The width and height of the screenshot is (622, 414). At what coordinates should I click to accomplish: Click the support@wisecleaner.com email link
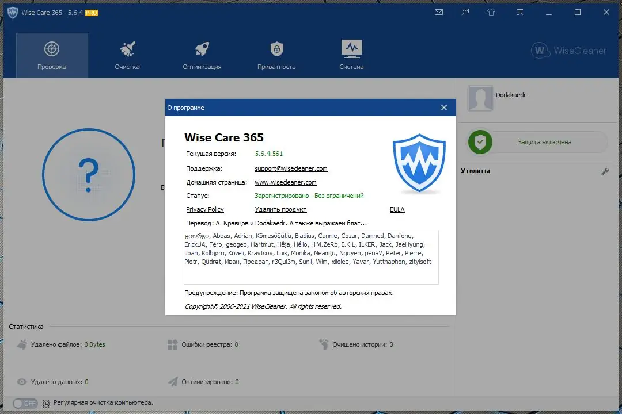[291, 168]
